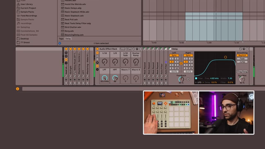Click the Map button on the rack
Viewport: 265px width, 149px height.
click(129, 49)
